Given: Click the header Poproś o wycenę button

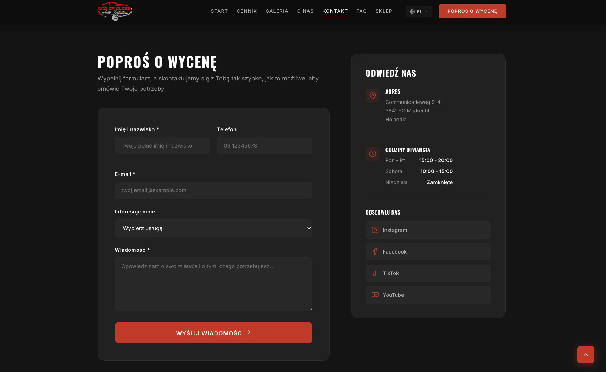Looking at the screenshot, I should 472,11.
